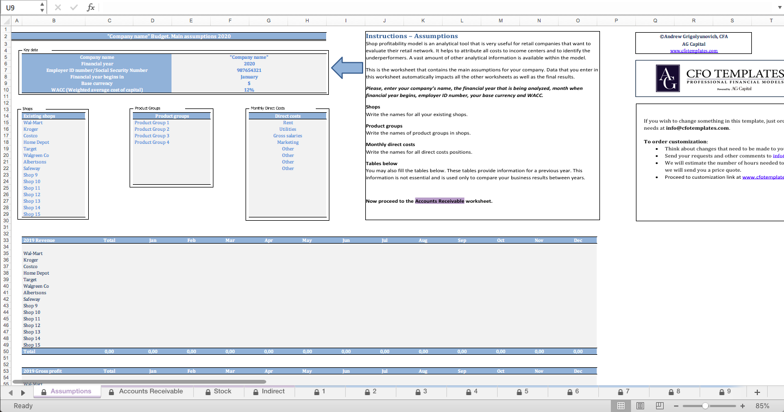The image size is (784, 412).
Task: Select column P header
Action: pos(616,21)
